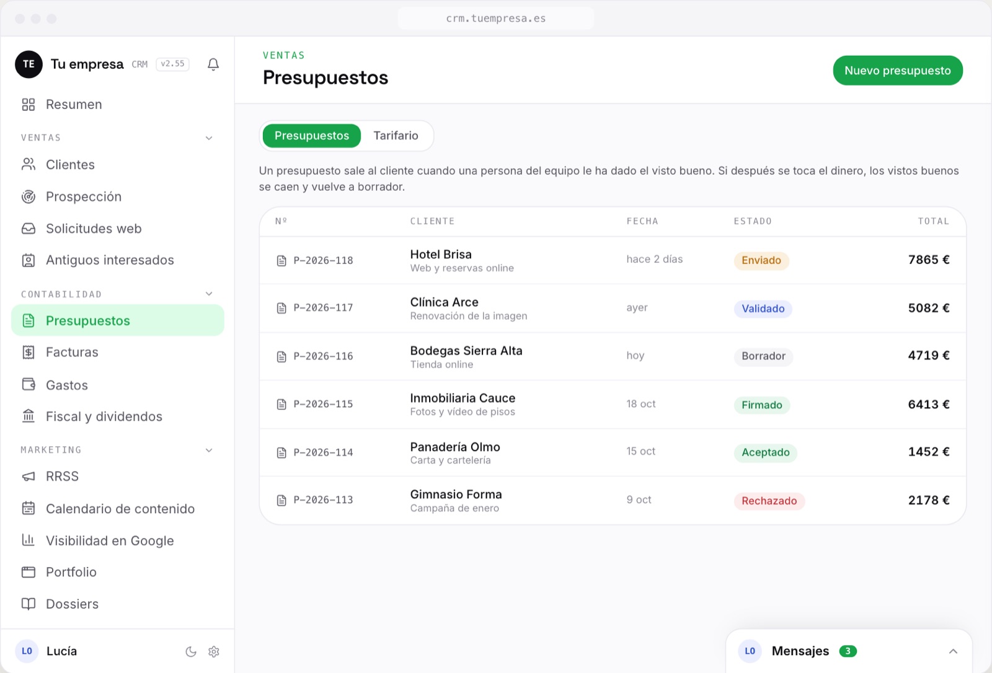Select the Presupuestos tab

[311, 136]
